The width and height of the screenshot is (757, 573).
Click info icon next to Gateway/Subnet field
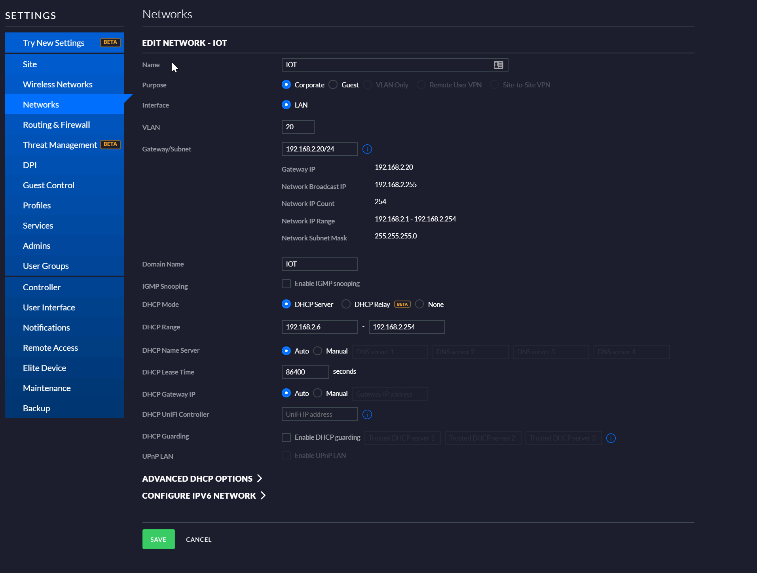click(367, 149)
